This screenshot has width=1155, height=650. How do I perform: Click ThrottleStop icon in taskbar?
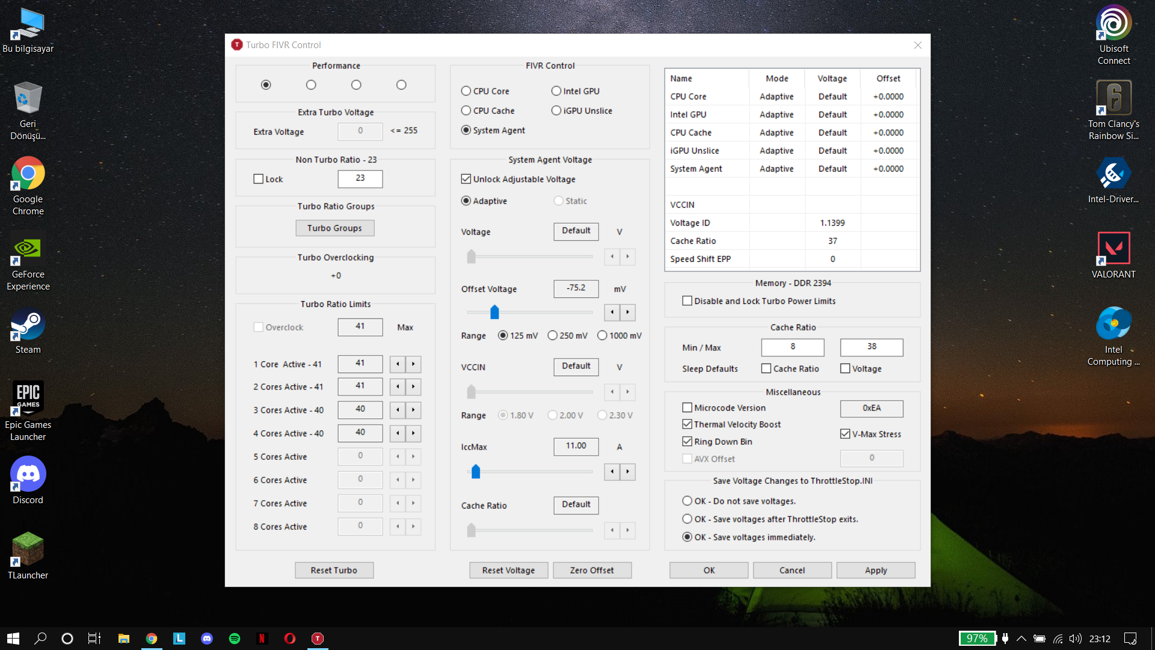tap(318, 639)
